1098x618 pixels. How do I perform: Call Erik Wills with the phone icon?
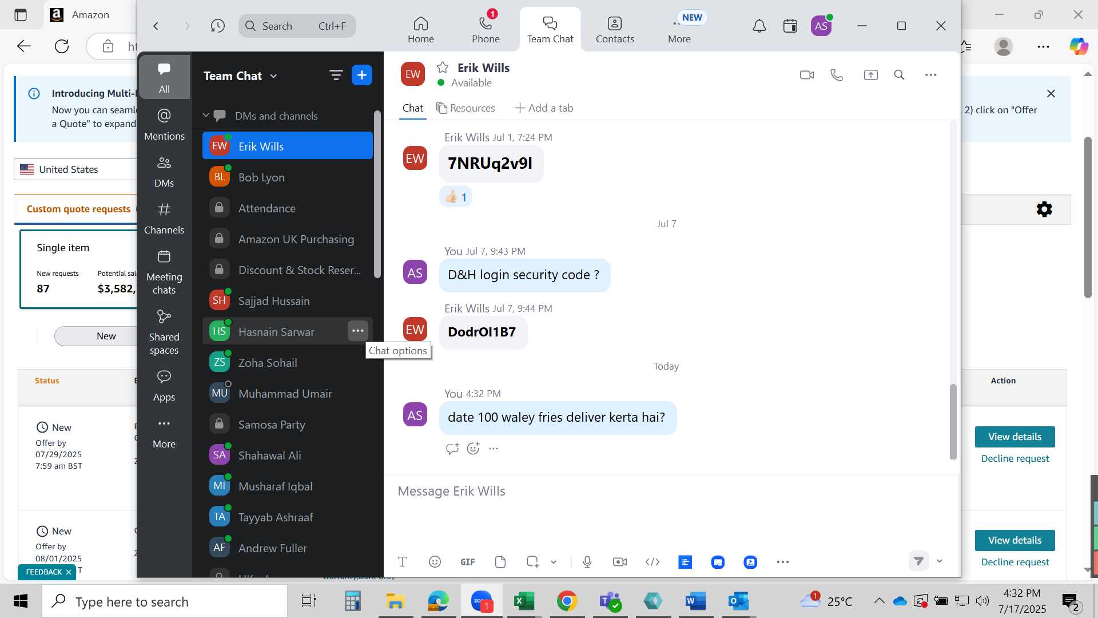(x=837, y=75)
